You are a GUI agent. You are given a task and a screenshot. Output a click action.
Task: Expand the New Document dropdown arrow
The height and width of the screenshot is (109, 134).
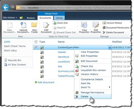[15, 33]
